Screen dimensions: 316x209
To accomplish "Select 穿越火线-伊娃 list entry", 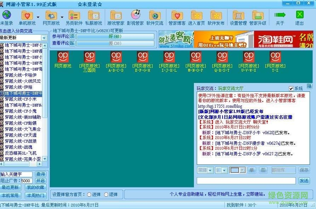I will 18,87.
